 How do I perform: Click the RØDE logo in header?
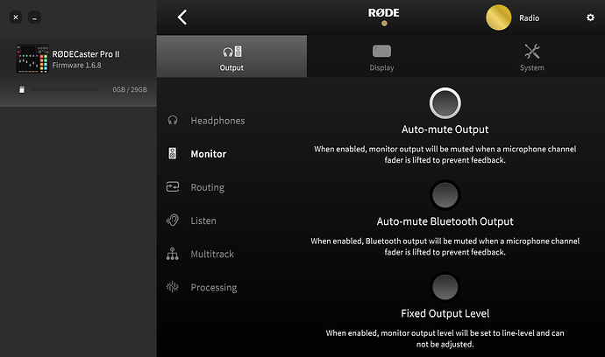(x=383, y=13)
